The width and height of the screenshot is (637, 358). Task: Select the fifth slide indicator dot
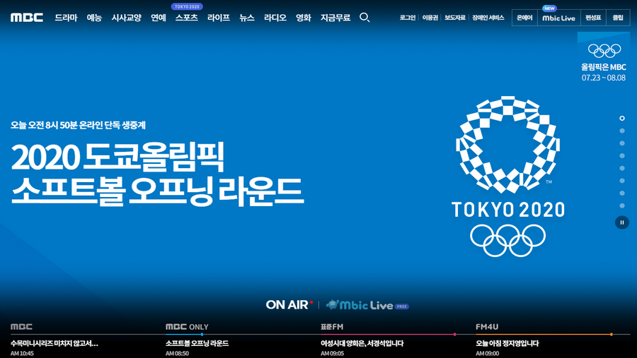[622, 168]
